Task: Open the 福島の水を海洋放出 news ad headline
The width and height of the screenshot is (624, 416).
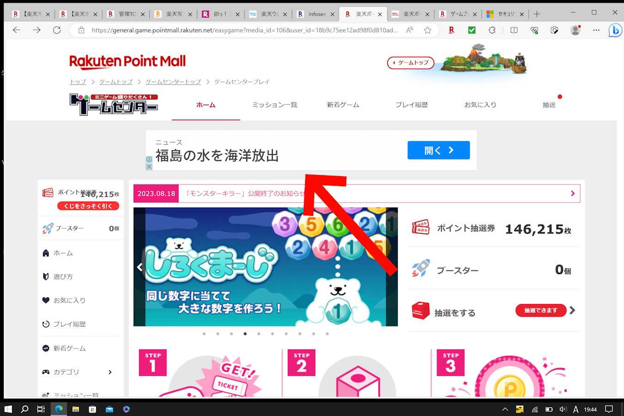Action: (x=217, y=156)
